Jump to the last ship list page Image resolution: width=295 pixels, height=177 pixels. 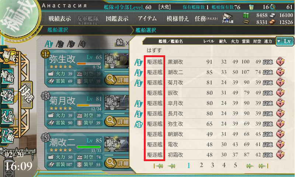(263, 166)
